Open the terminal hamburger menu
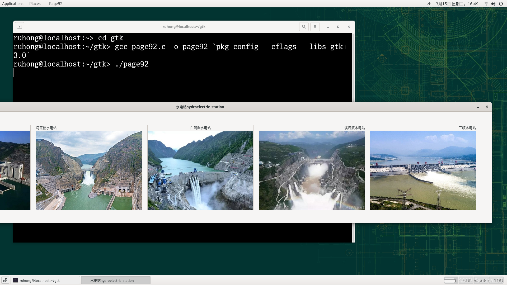This screenshot has width=507, height=285. coord(315,27)
